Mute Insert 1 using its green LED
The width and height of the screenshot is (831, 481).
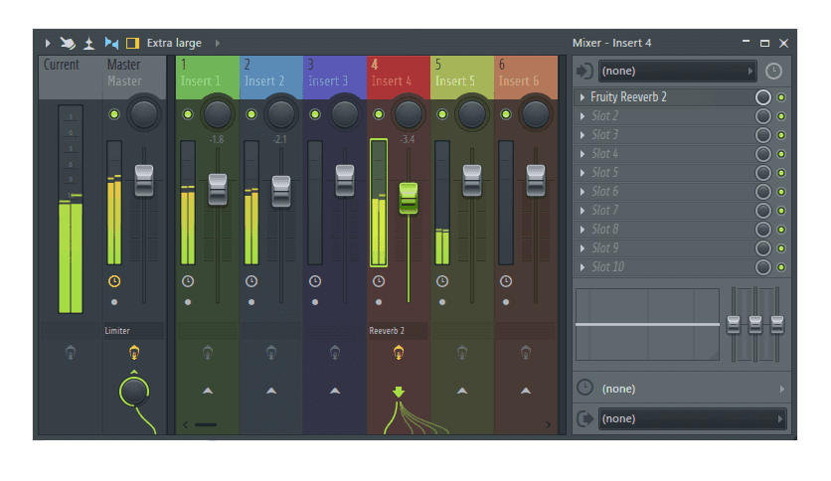point(187,114)
